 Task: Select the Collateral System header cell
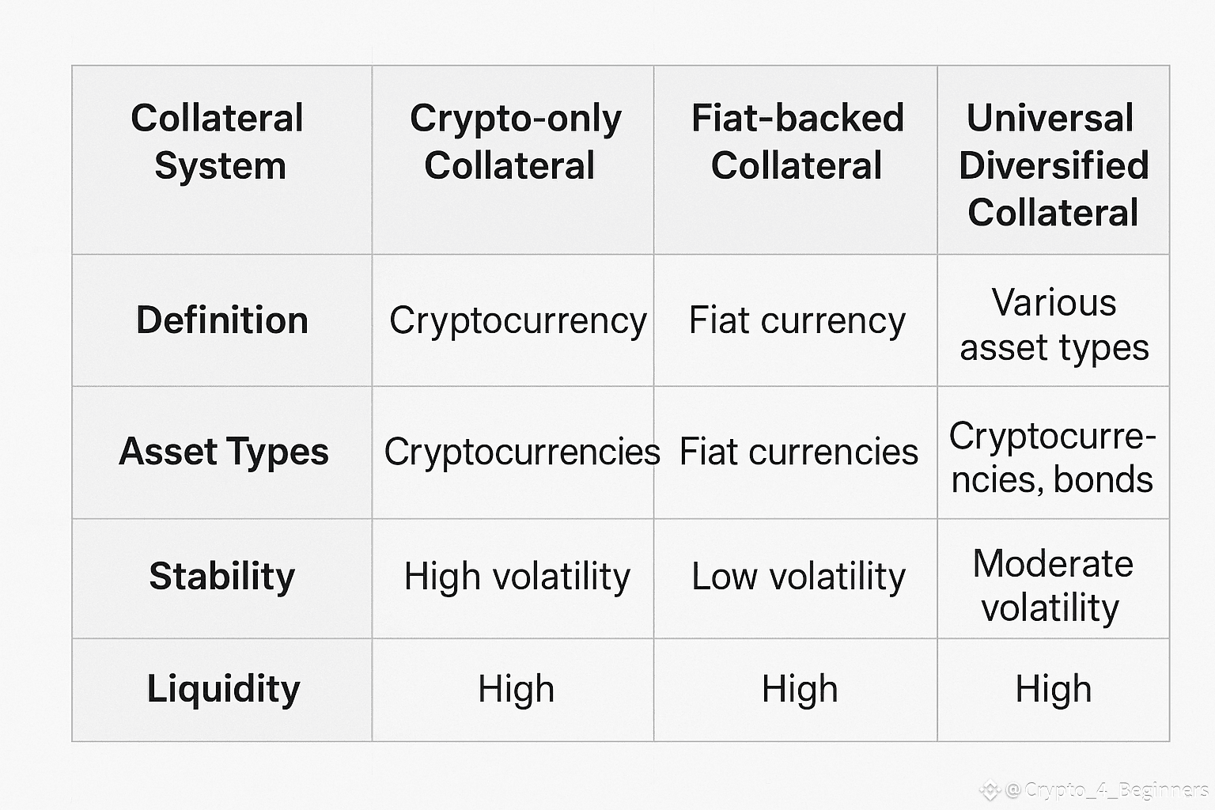222,161
